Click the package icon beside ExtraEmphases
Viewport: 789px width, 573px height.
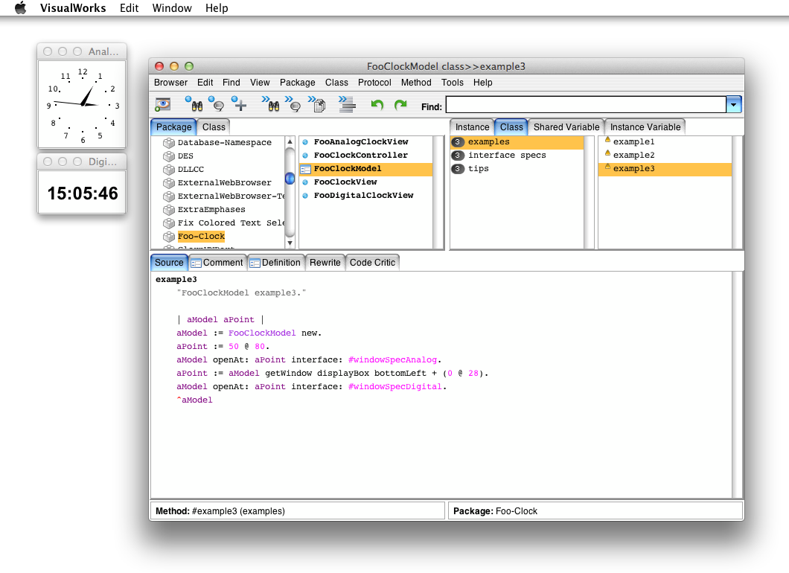[x=168, y=210]
